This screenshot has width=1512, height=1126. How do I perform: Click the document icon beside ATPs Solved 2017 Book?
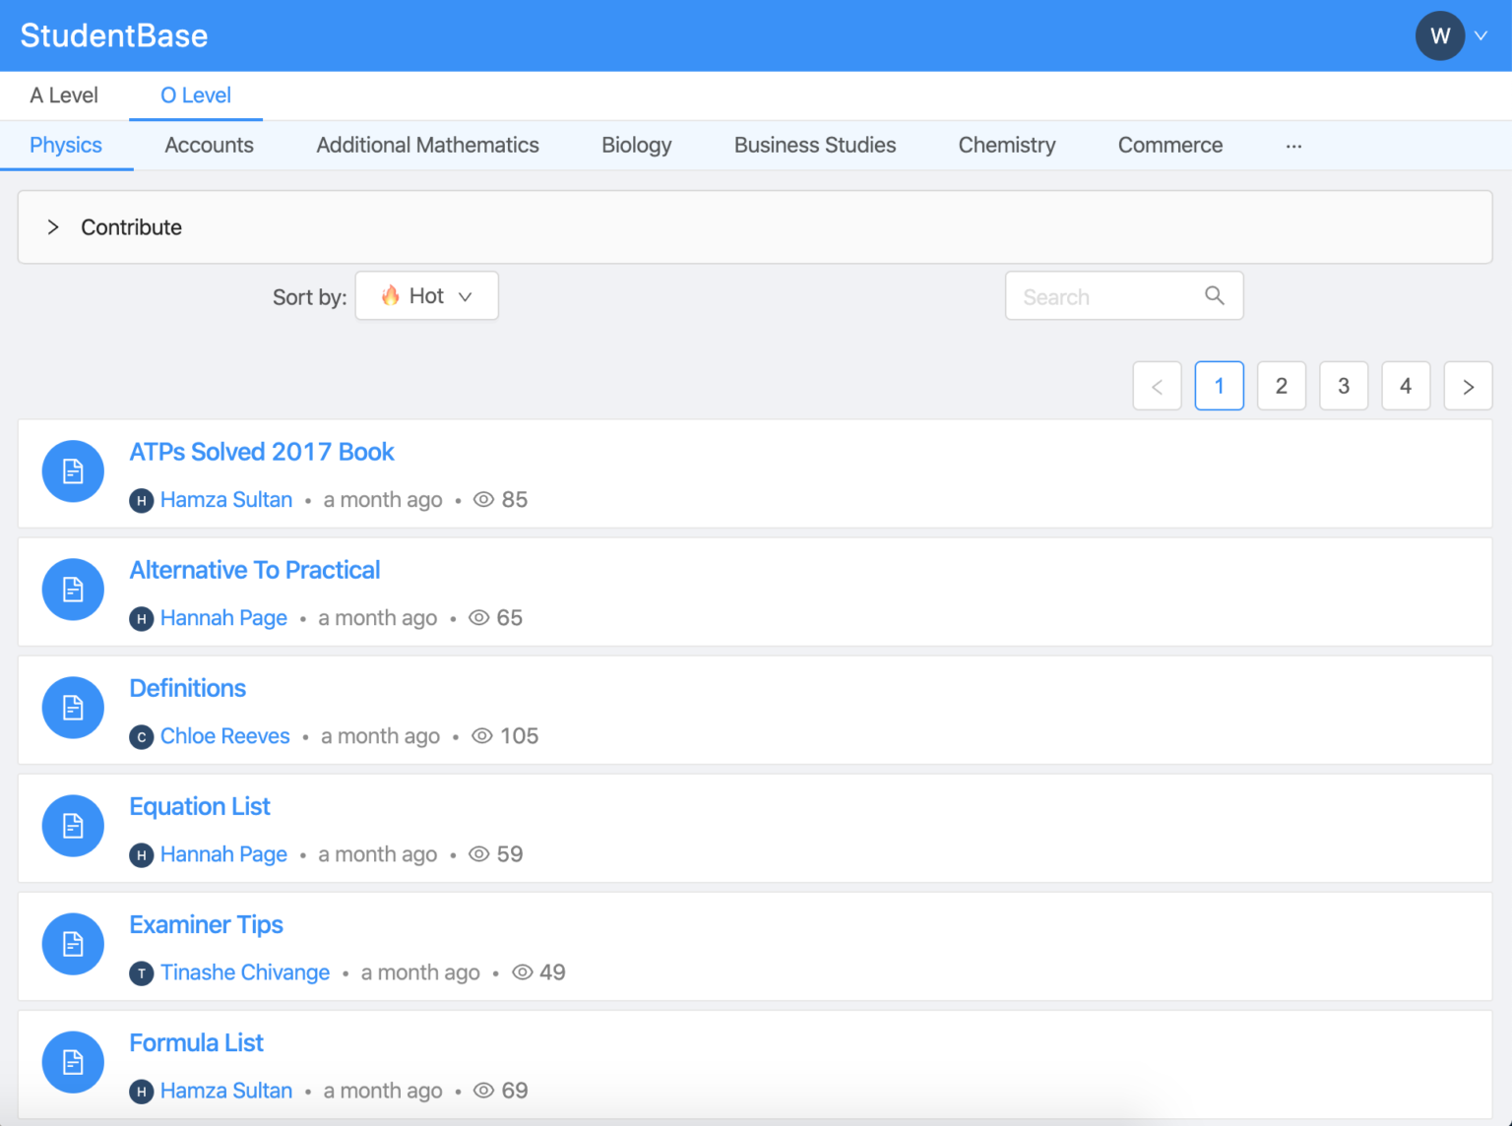(73, 471)
